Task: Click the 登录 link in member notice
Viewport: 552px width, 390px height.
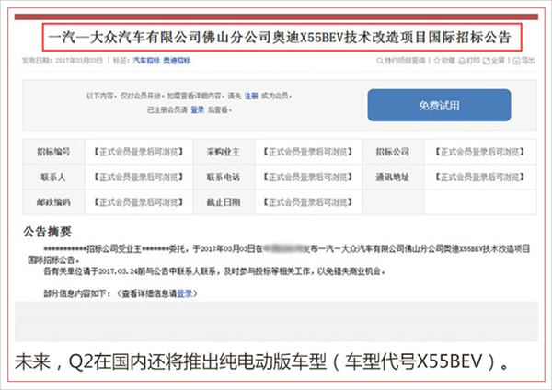Action: [198, 109]
